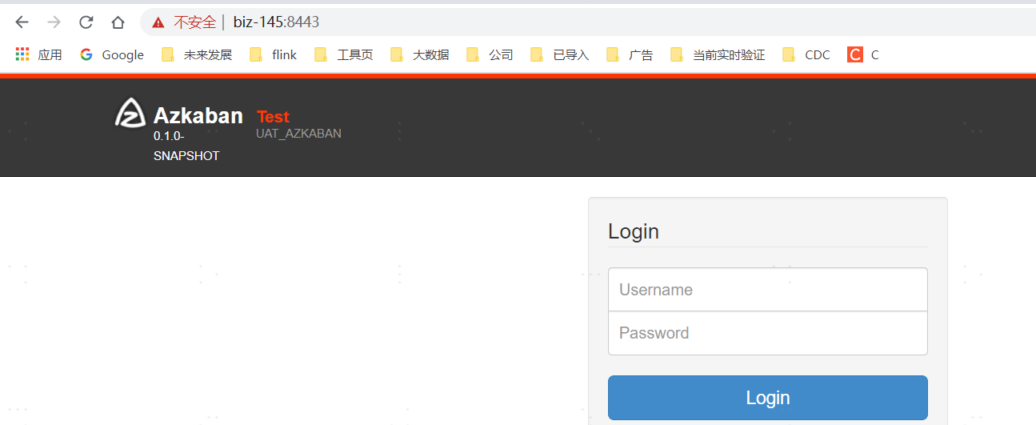Viewport: 1036px width, 425px height.
Task: Open the 工具页 bookmark folder
Action: (344, 54)
